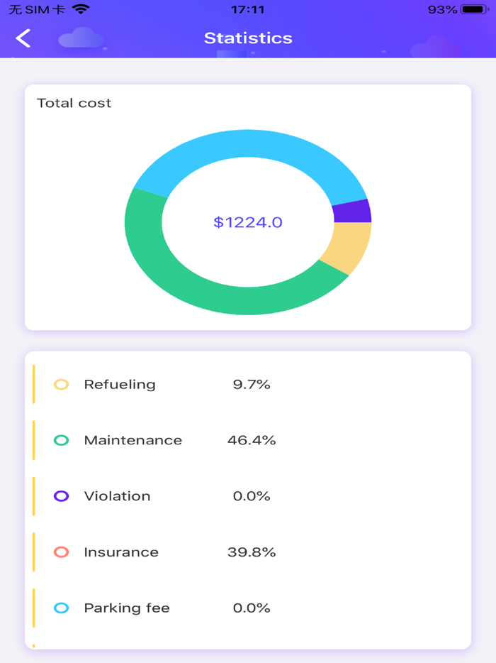Click the Parking fee blue circle icon
496x663 pixels.
click(62, 608)
